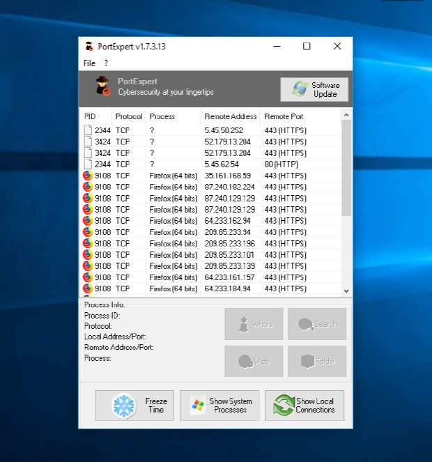
Task: Open the ? help menu
Action: click(x=106, y=63)
